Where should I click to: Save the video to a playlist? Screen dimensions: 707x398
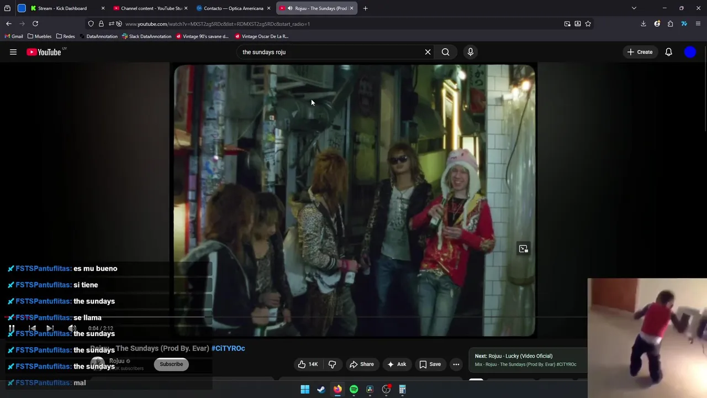[430, 364]
